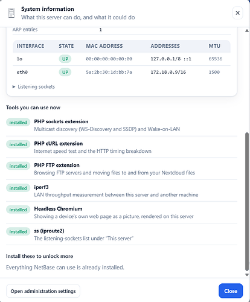
Task: Click the STATE column header
Action: (x=66, y=46)
